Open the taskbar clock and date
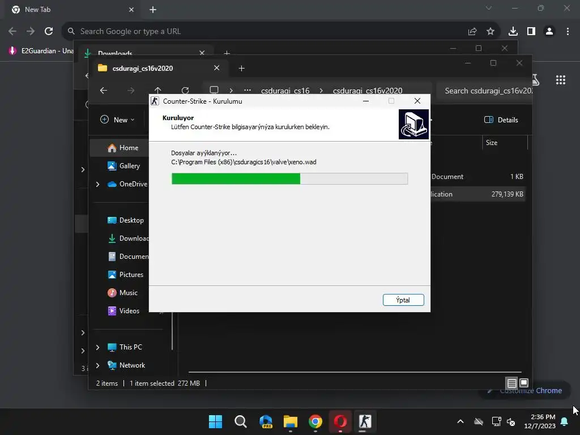The width and height of the screenshot is (580, 435). pyautogui.click(x=540, y=421)
